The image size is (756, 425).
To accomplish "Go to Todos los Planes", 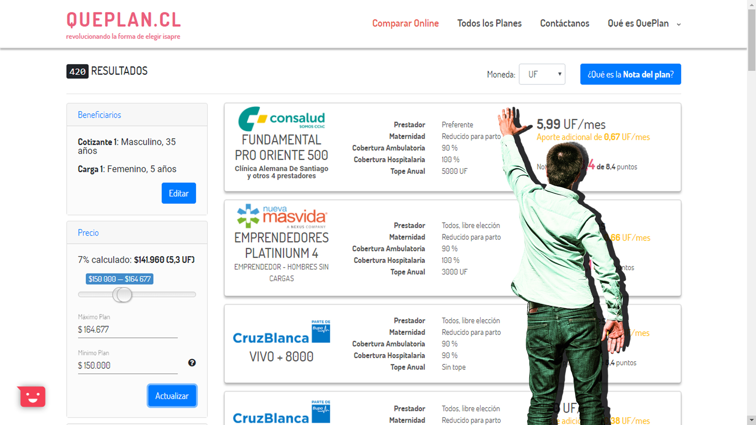I will click(x=489, y=23).
